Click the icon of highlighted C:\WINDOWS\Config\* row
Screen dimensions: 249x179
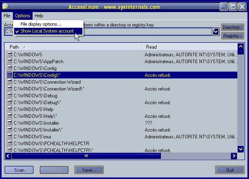click(x=10, y=75)
